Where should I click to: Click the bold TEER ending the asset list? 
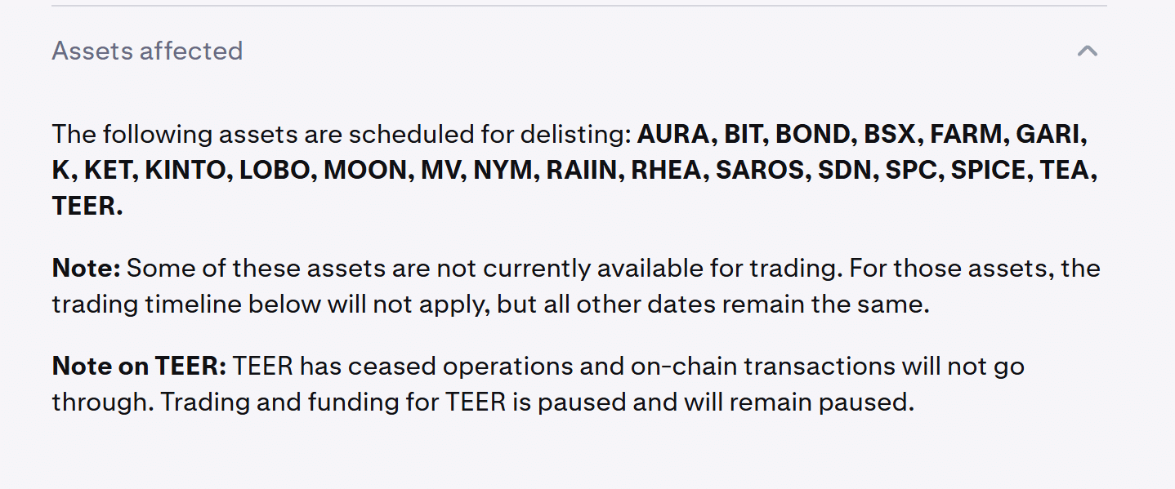(87, 206)
